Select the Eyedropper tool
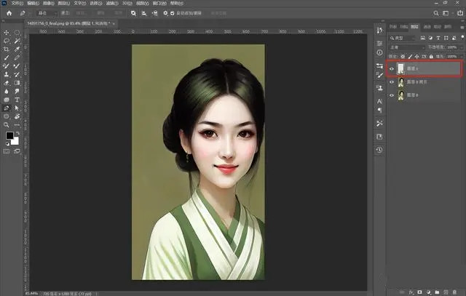The height and width of the screenshot is (296, 466). tap(17, 49)
